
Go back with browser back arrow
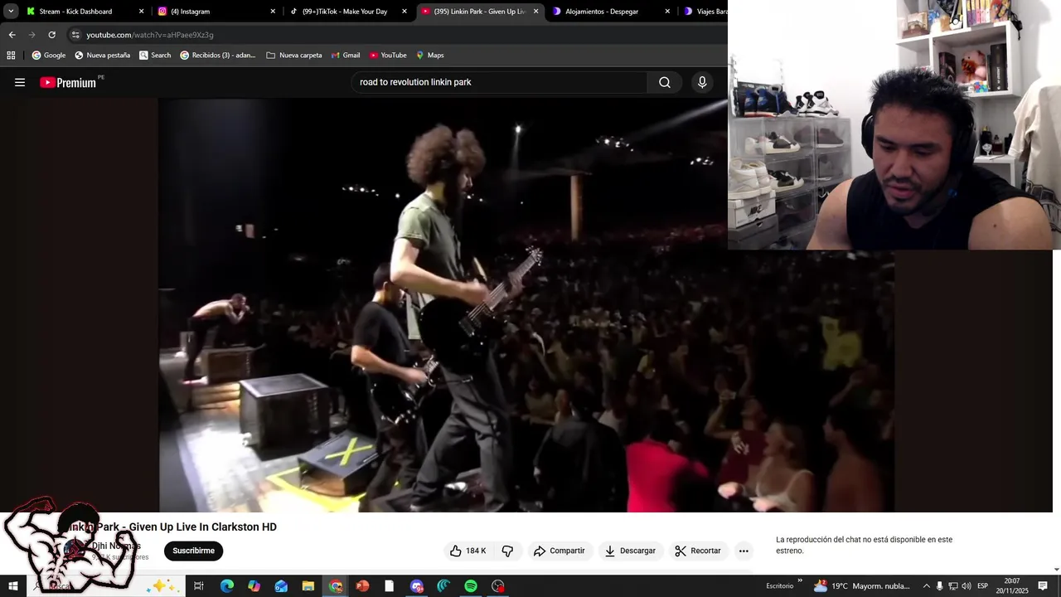click(x=12, y=35)
